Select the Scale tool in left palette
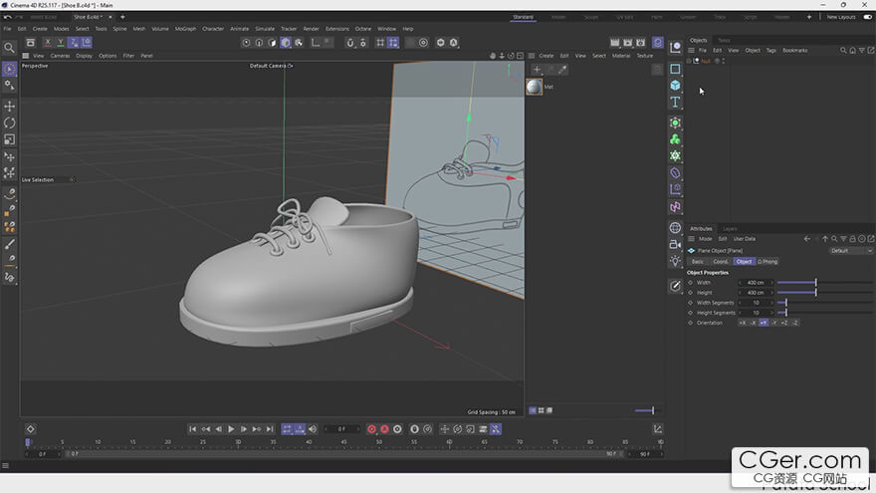876x493 pixels. [x=10, y=139]
